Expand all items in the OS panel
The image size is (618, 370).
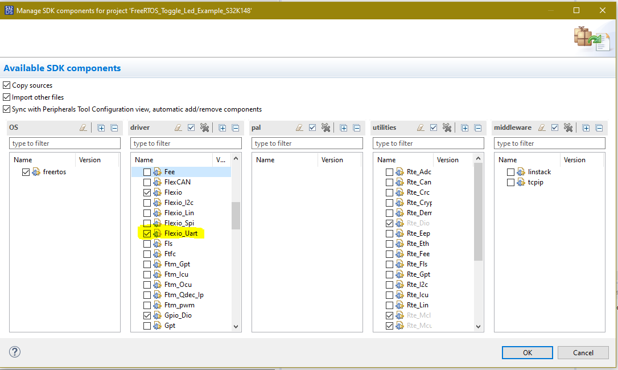[101, 128]
